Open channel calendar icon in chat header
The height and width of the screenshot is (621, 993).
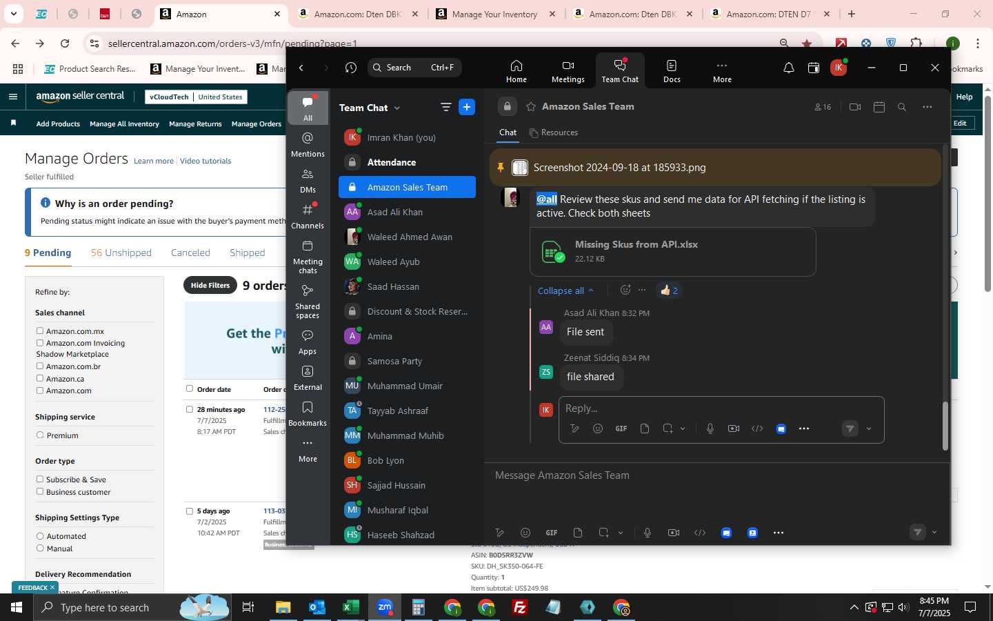pos(879,107)
